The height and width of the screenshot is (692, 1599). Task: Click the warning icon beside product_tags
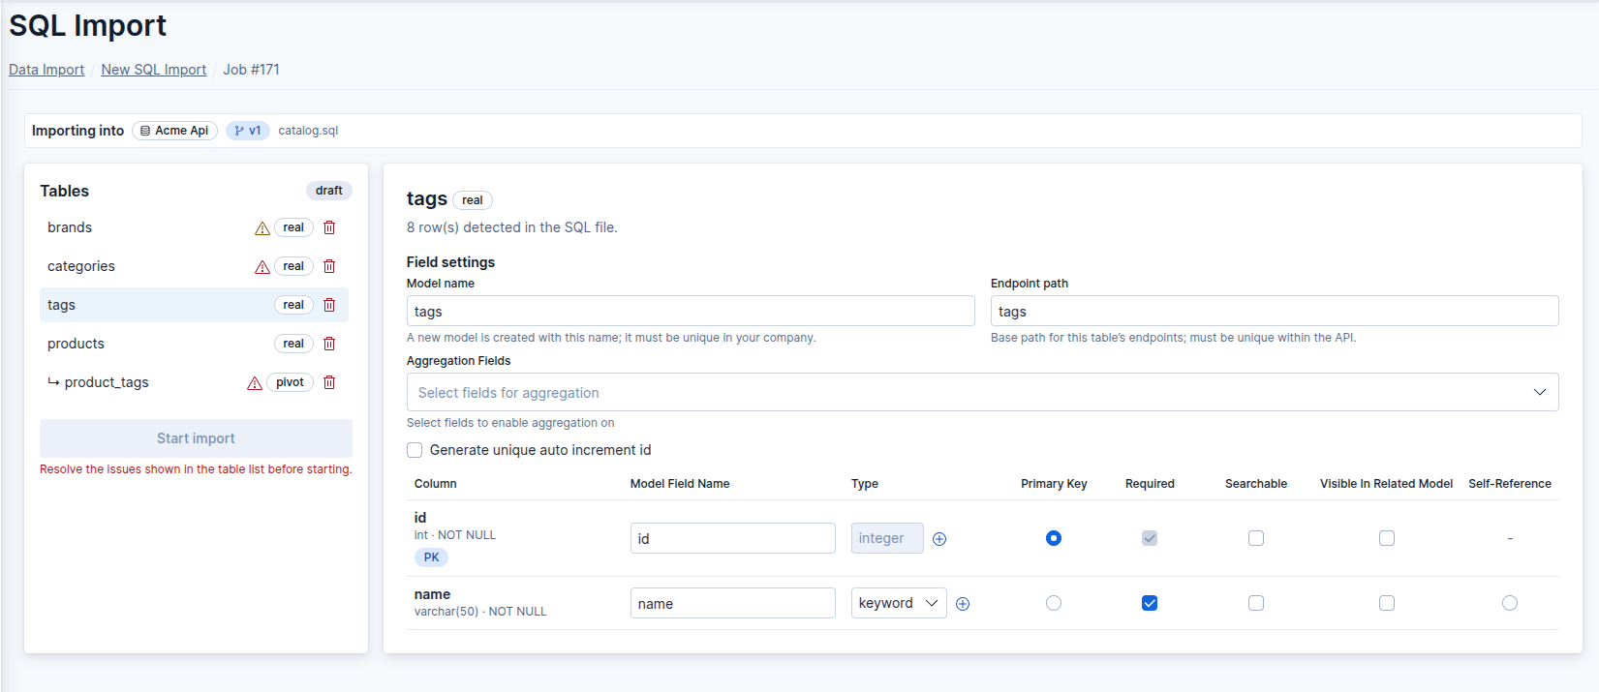[255, 383]
